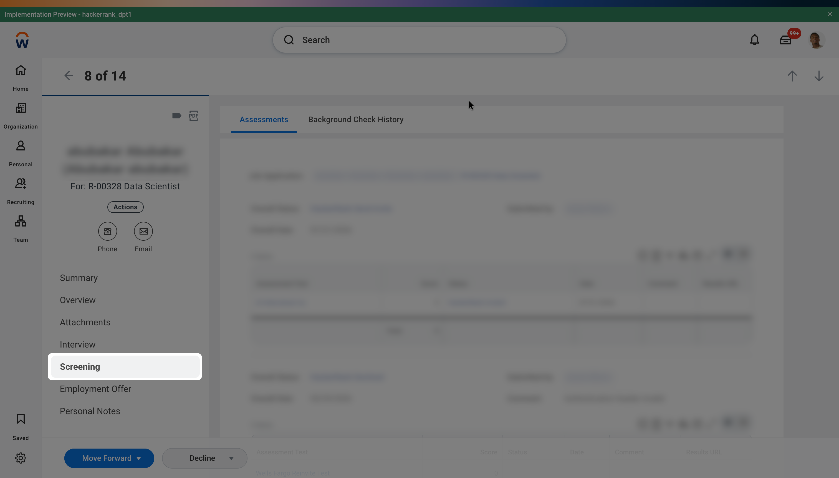
Task: Switch to the Assessments tab
Action: 264,119
